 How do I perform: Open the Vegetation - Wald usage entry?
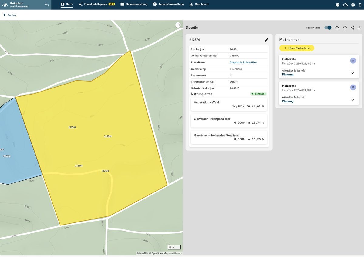pos(229,104)
